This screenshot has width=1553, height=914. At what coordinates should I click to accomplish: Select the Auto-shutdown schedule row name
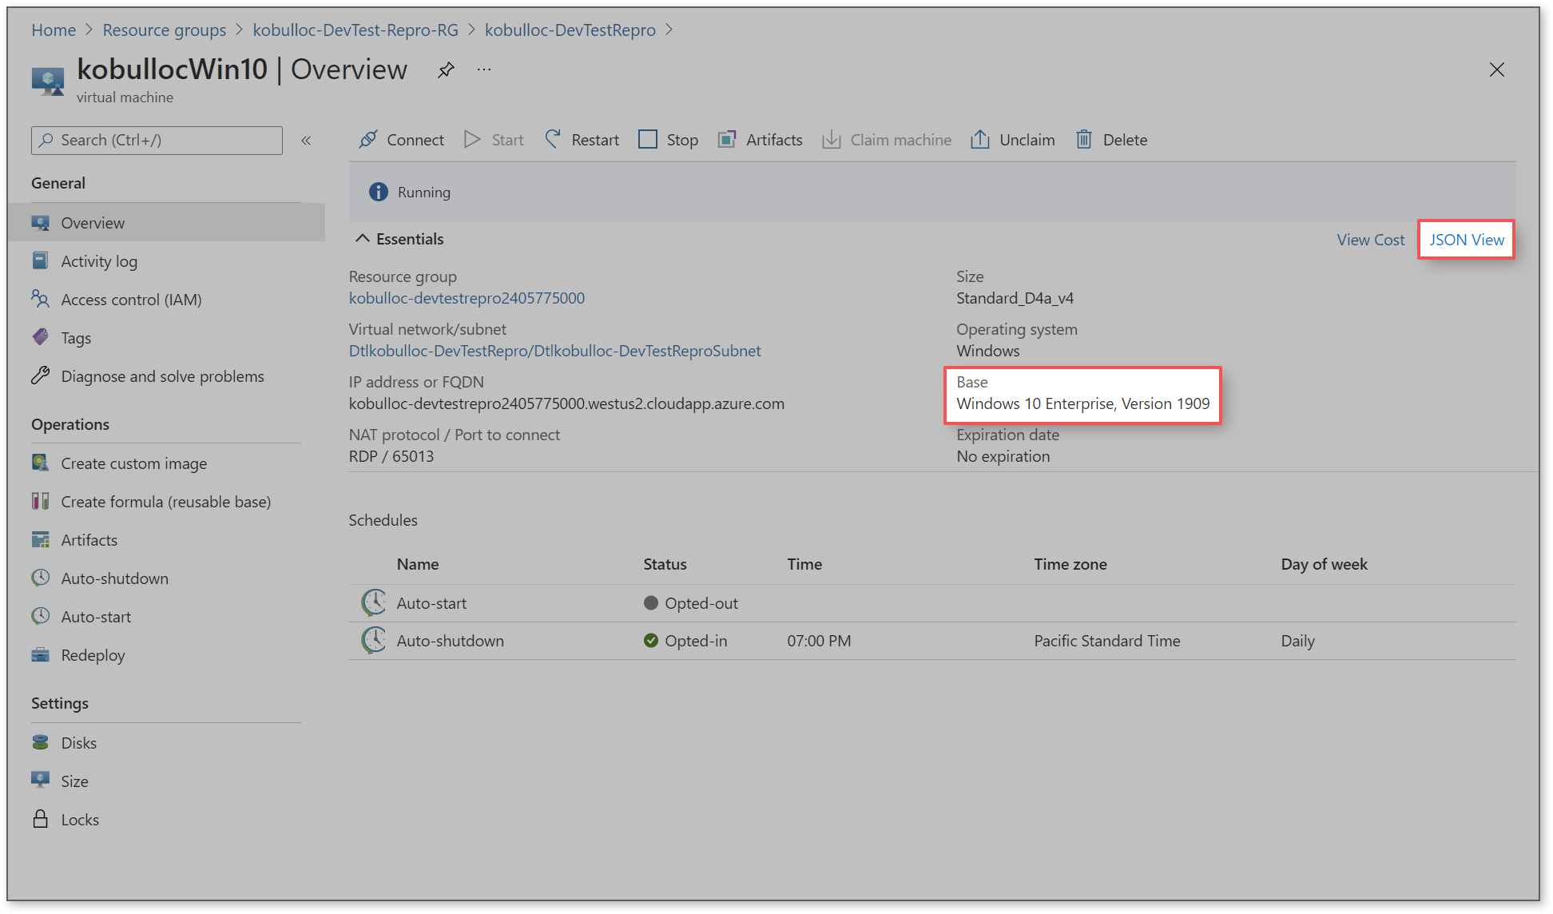point(450,641)
